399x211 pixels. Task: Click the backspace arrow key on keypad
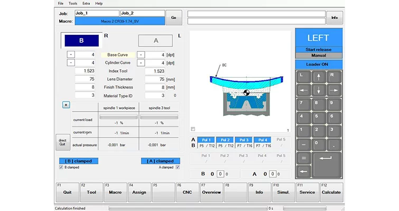303,171
